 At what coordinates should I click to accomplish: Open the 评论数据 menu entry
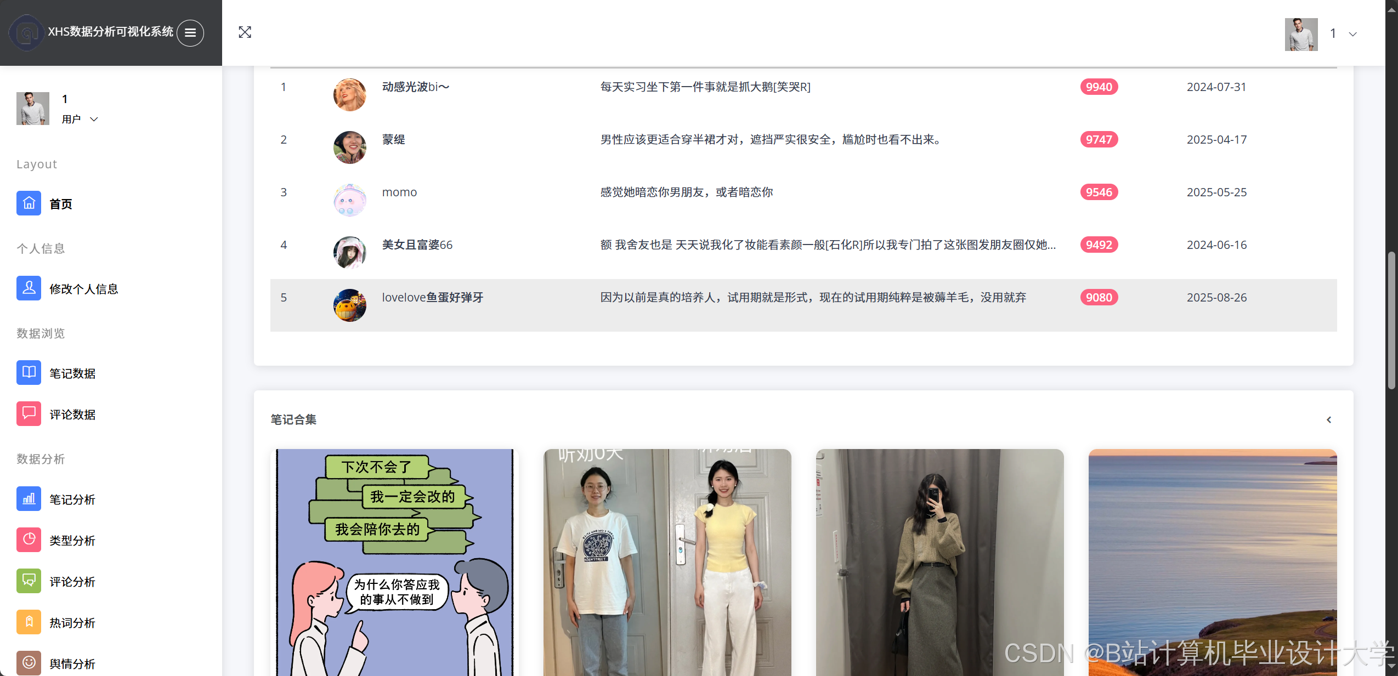pyautogui.click(x=73, y=414)
